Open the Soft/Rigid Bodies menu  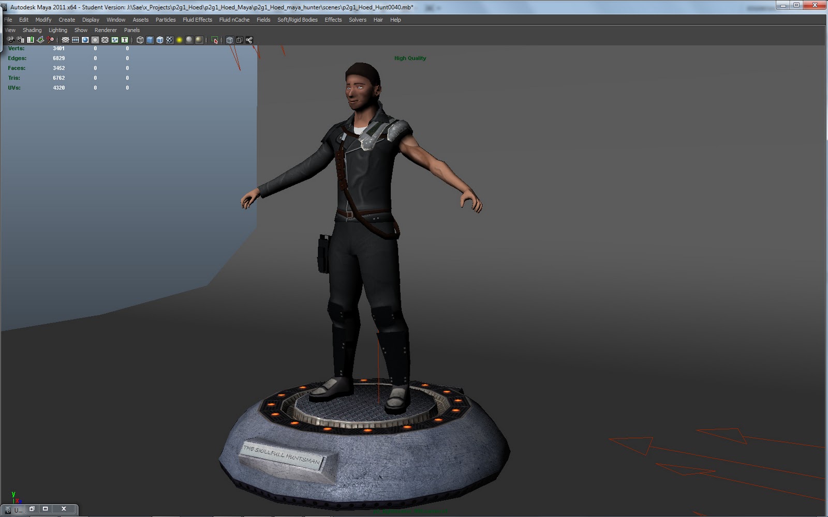[x=298, y=20]
